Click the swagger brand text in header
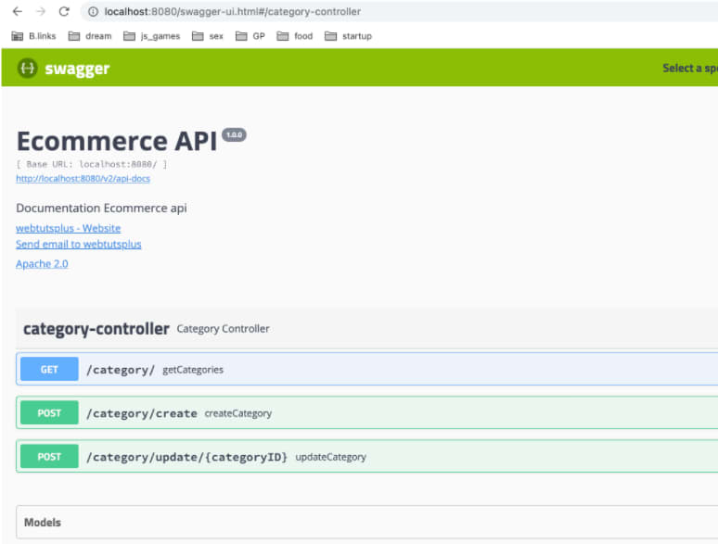The height and width of the screenshot is (544, 718). coord(77,69)
